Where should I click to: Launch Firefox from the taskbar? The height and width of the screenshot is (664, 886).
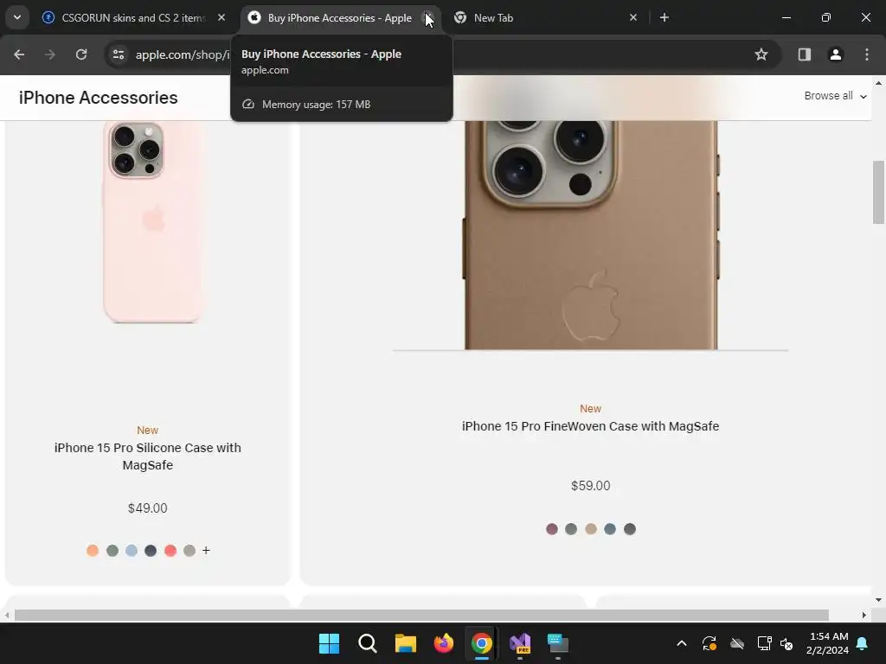(444, 643)
